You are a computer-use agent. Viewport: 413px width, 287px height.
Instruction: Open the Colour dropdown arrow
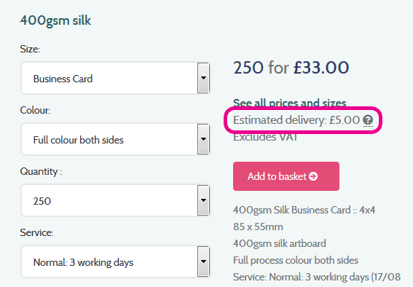[x=203, y=139]
